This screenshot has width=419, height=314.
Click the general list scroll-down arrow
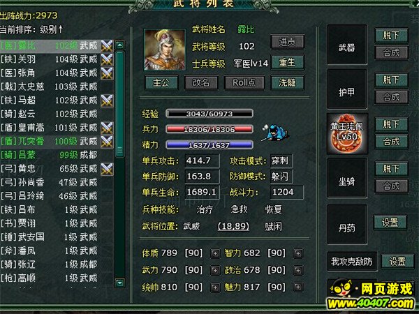pyautogui.click(x=119, y=283)
